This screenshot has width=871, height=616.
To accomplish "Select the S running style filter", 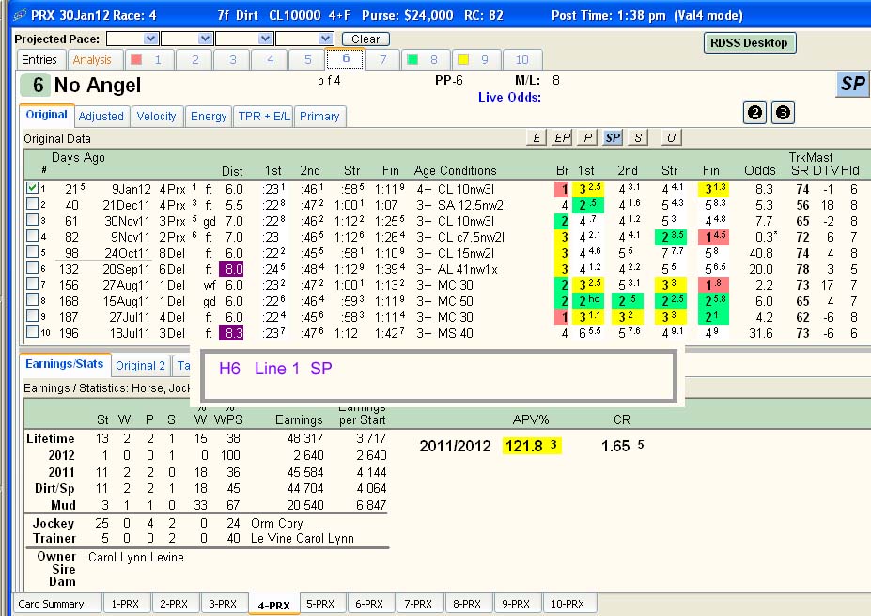I will coord(638,137).
